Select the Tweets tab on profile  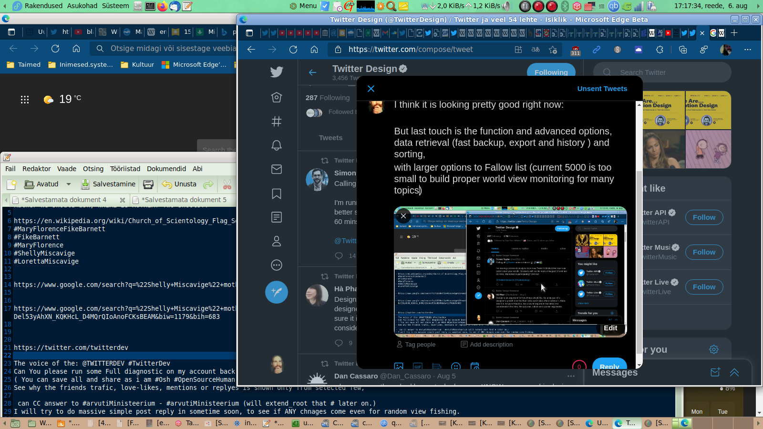point(330,138)
